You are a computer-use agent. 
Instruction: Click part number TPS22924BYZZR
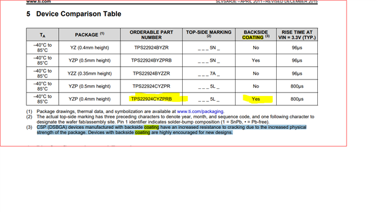click(152, 73)
